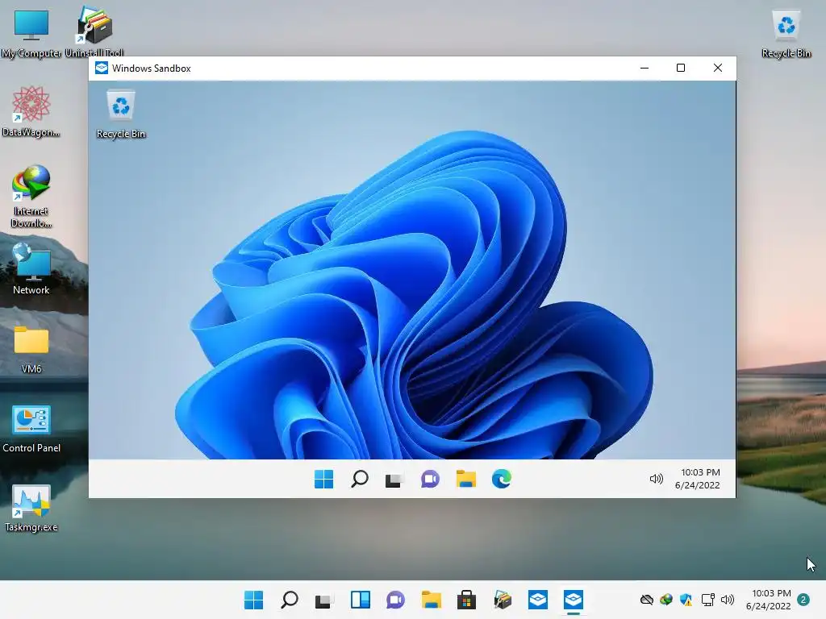The width and height of the screenshot is (826, 619).
Task: Select host desktop Recycle Bin icon
Action: 786,33
